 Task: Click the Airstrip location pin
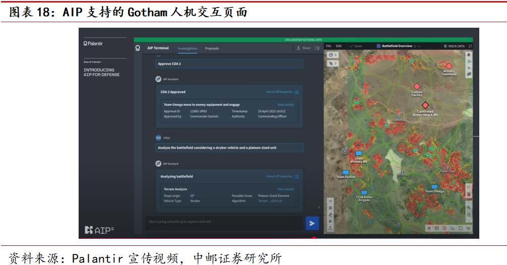click(x=402, y=172)
